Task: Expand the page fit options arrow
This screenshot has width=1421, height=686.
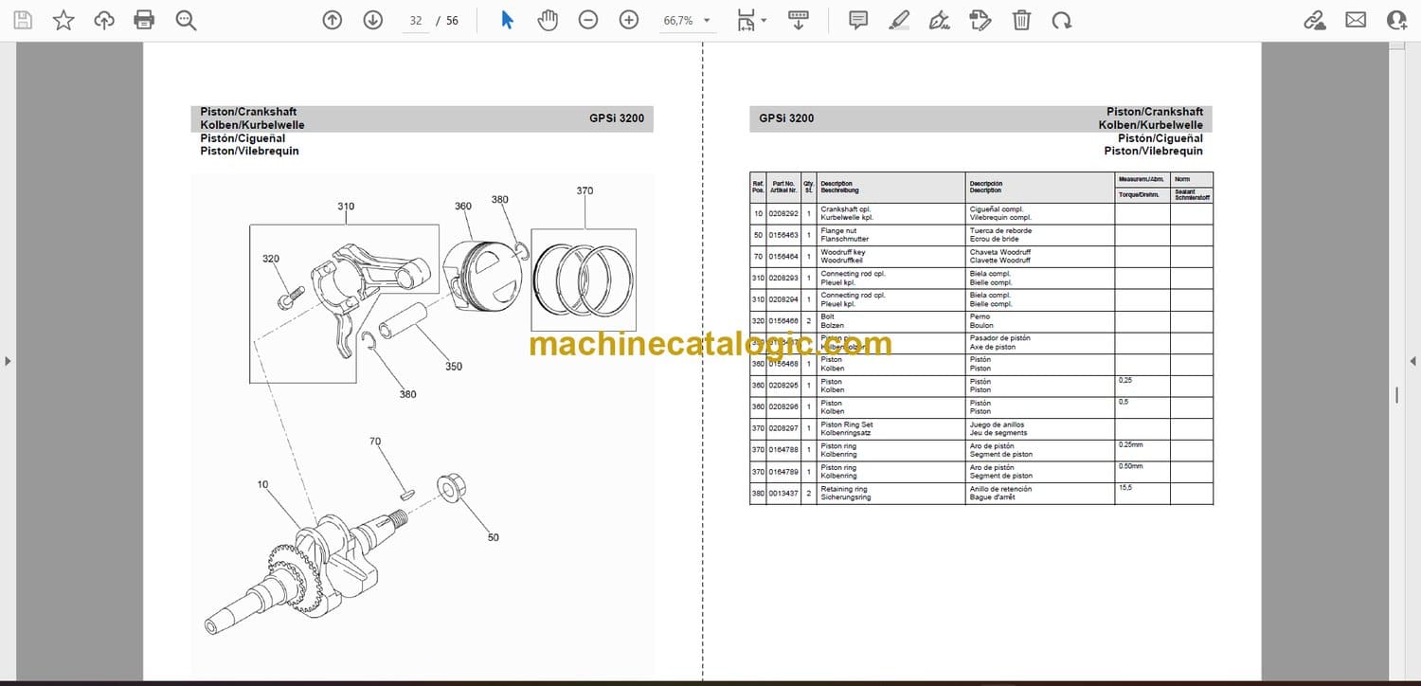Action: click(x=764, y=20)
